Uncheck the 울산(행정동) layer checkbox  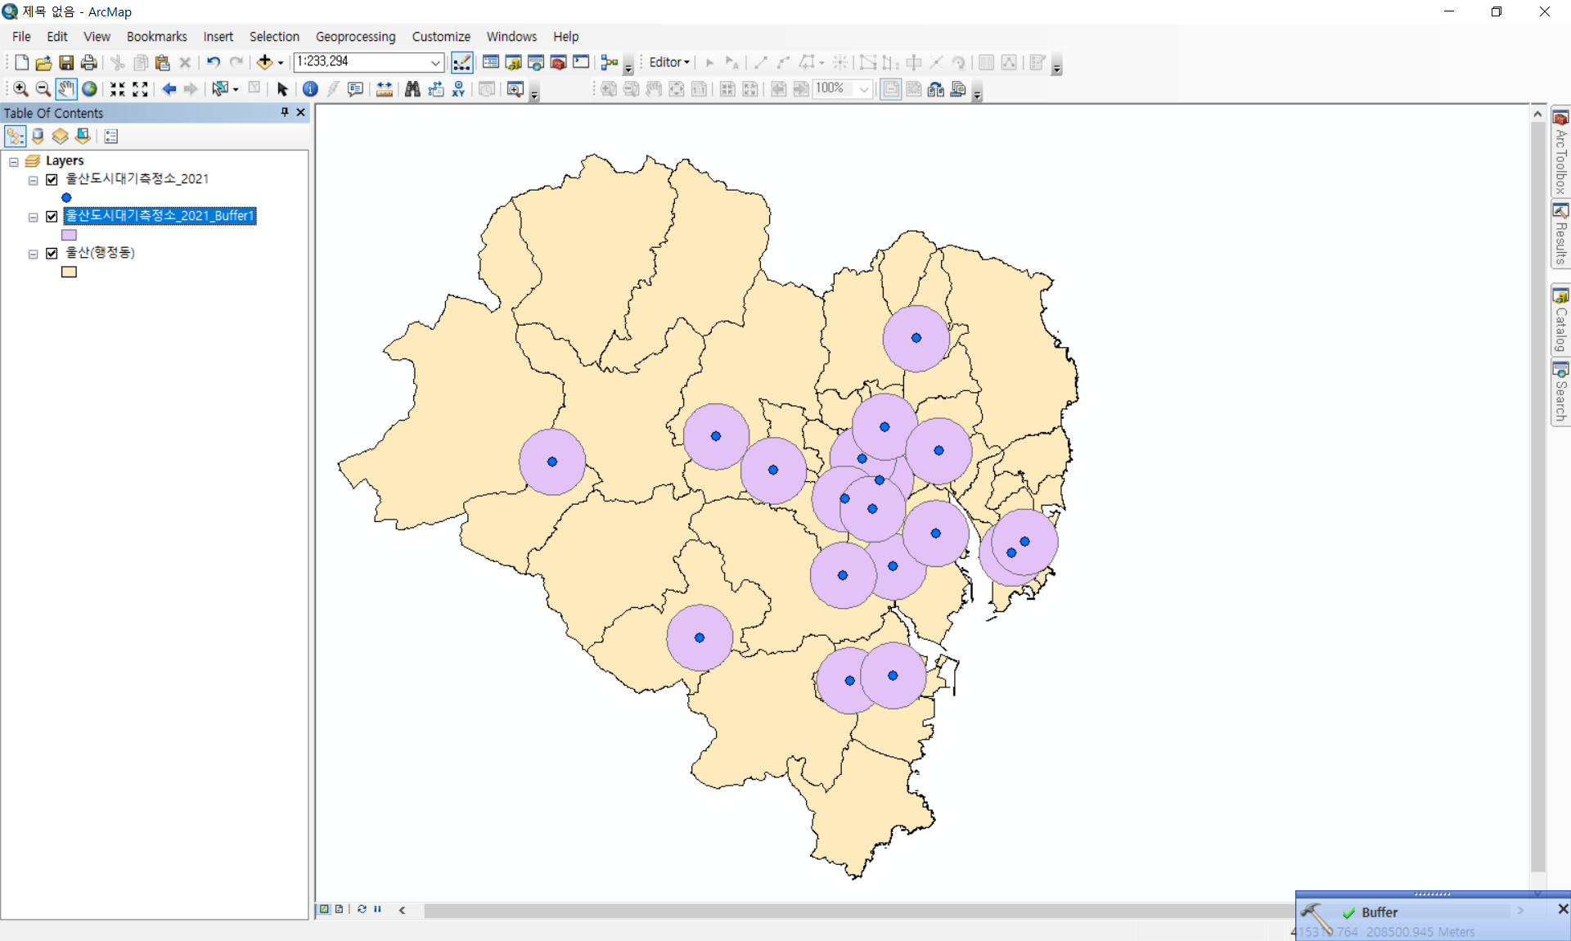52,253
